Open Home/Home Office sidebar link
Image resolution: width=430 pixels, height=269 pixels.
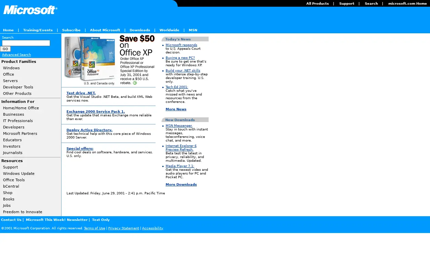click(x=21, y=108)
